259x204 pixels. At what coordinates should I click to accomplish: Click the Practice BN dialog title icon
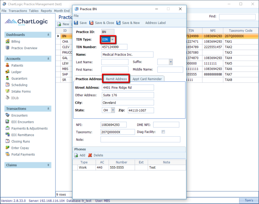(x=77, y=9)
